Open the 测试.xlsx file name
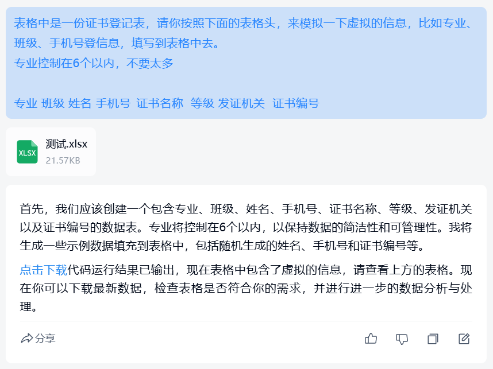 pyautogui.click(x=67, y=144)
